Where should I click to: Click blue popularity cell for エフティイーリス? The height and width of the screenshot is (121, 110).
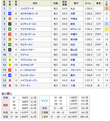tap(106, 24)
